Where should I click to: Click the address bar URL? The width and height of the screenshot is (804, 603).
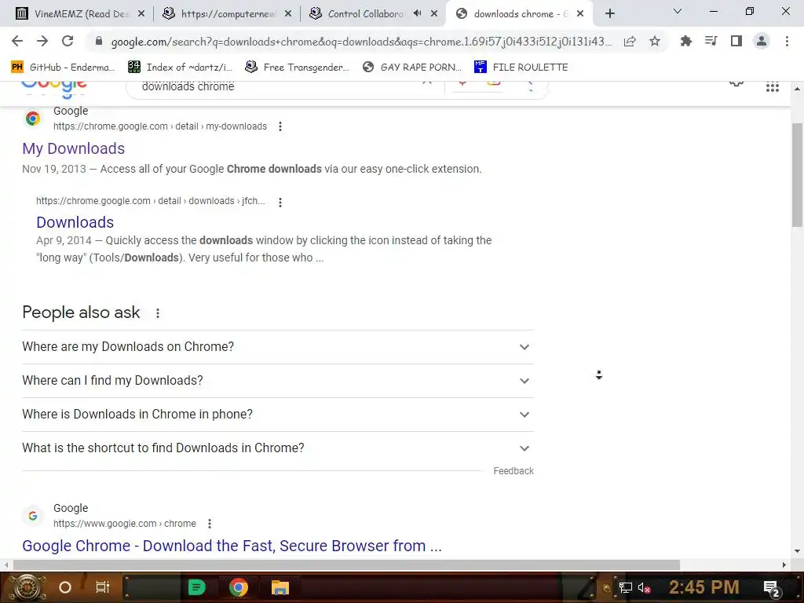click(361, 42)
